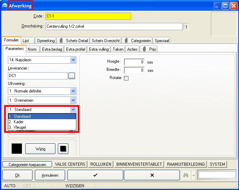Open the Schets Detail tab
Viewport: 239px width, 190px height.
click(73, 41)
